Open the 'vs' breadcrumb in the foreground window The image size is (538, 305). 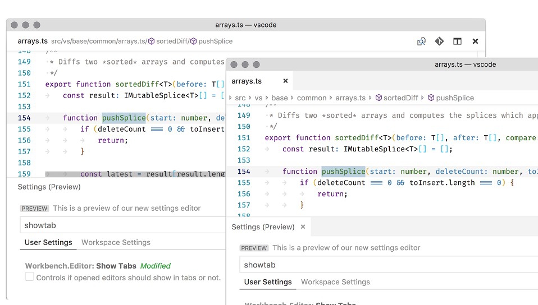[x=258, y=98]
